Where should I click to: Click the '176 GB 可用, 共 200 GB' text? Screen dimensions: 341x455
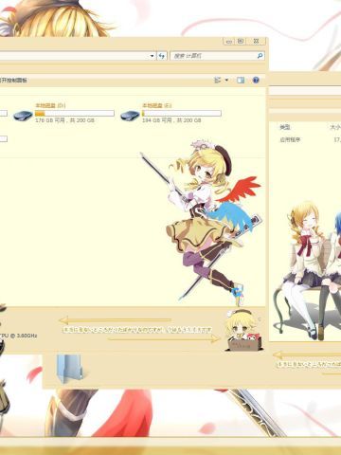[x=64, y=120]
